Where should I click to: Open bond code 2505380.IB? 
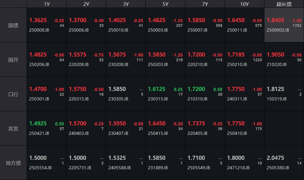click(x=278, y=168)
